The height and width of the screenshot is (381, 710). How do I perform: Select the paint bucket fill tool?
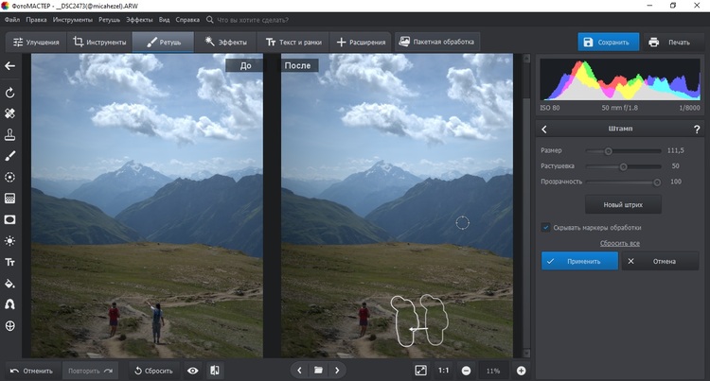point(10,283)
